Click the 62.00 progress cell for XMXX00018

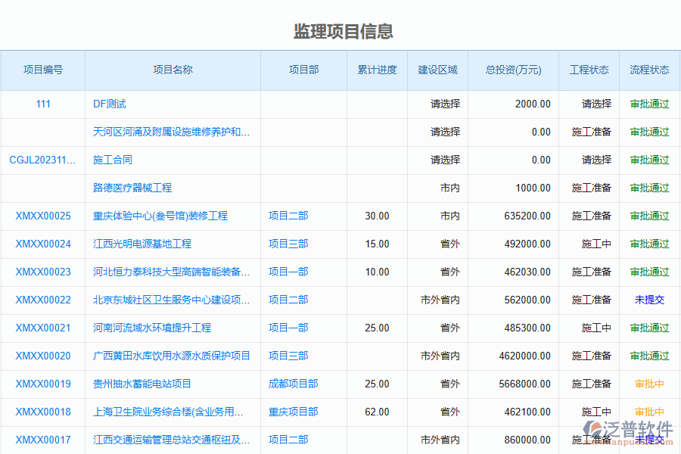click(377, 412)
